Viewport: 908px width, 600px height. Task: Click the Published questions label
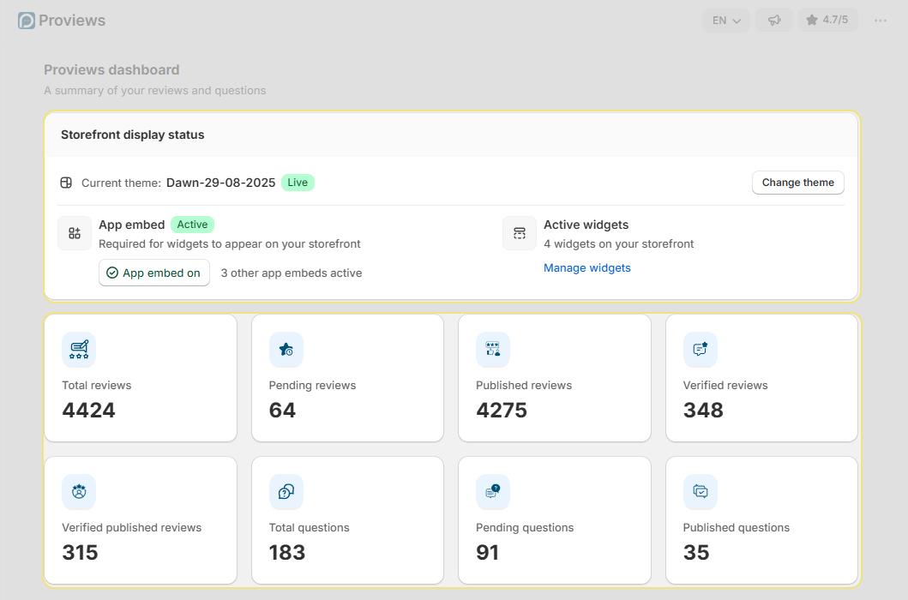736,528
